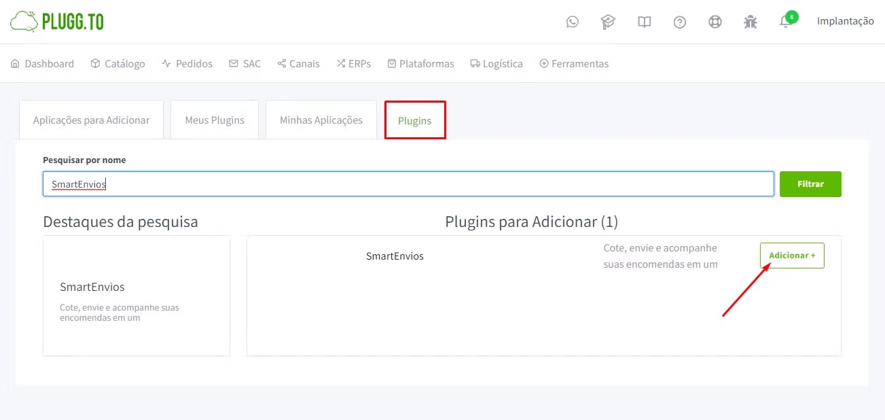This screenshot has width=885, height=420.
Task: Open the Ferramentas menu
Action: (x=574, y=63)
